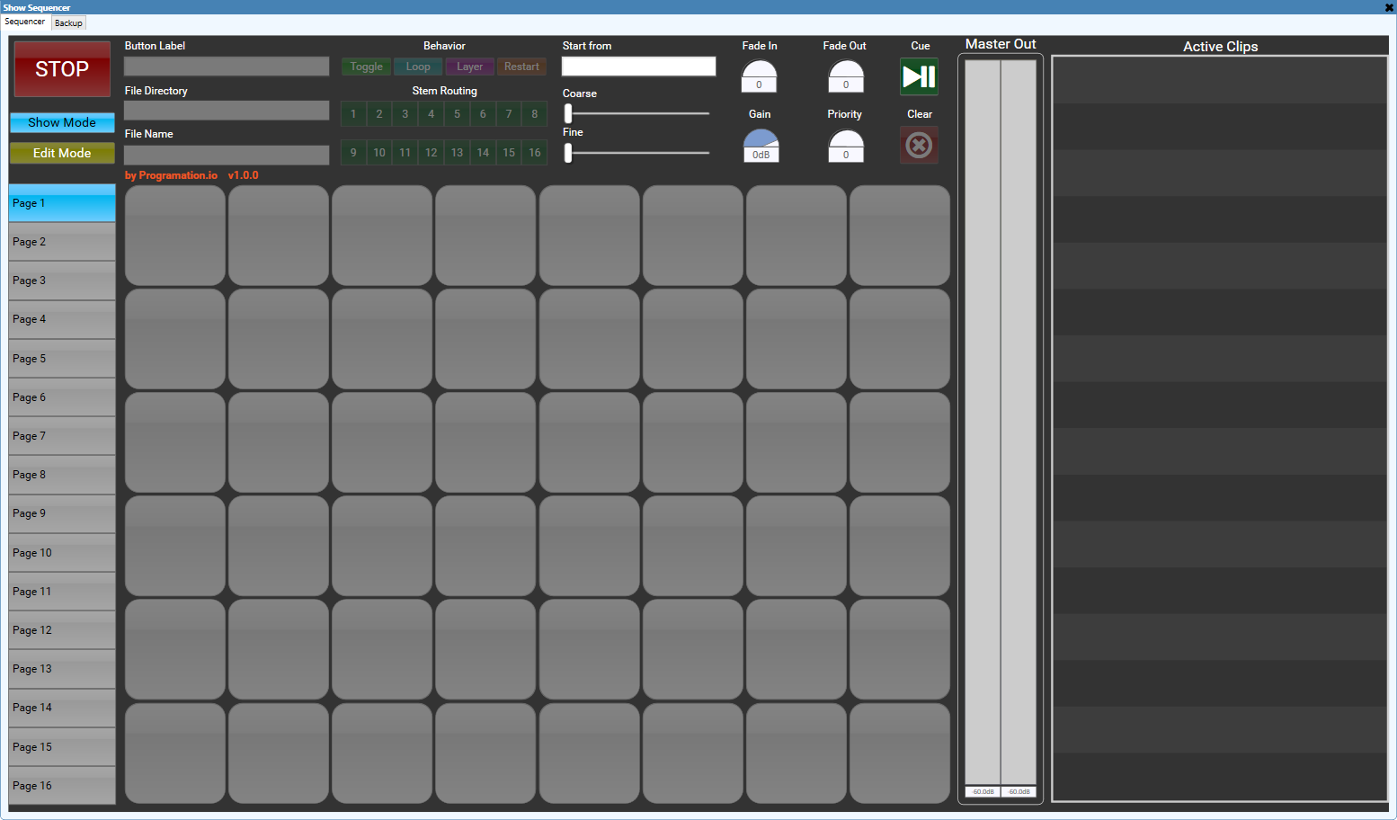Screen dimensions: 1397x820
Task: Click the Gain knob
Action: tap(761, 142)
